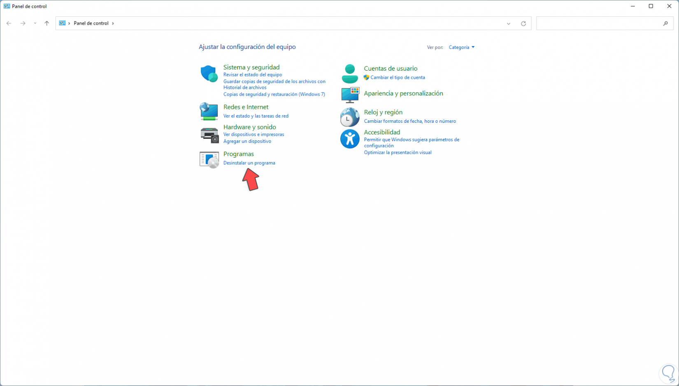Click Revisar el estado del equipo
Image resolution: width=679 pixels, height=386 pixels.
(253, 75)
